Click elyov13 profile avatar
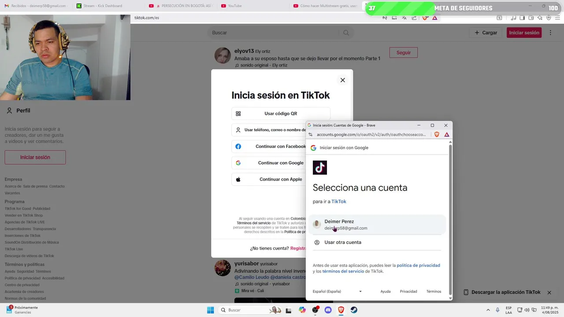564x317 pixels. point(223,55)
